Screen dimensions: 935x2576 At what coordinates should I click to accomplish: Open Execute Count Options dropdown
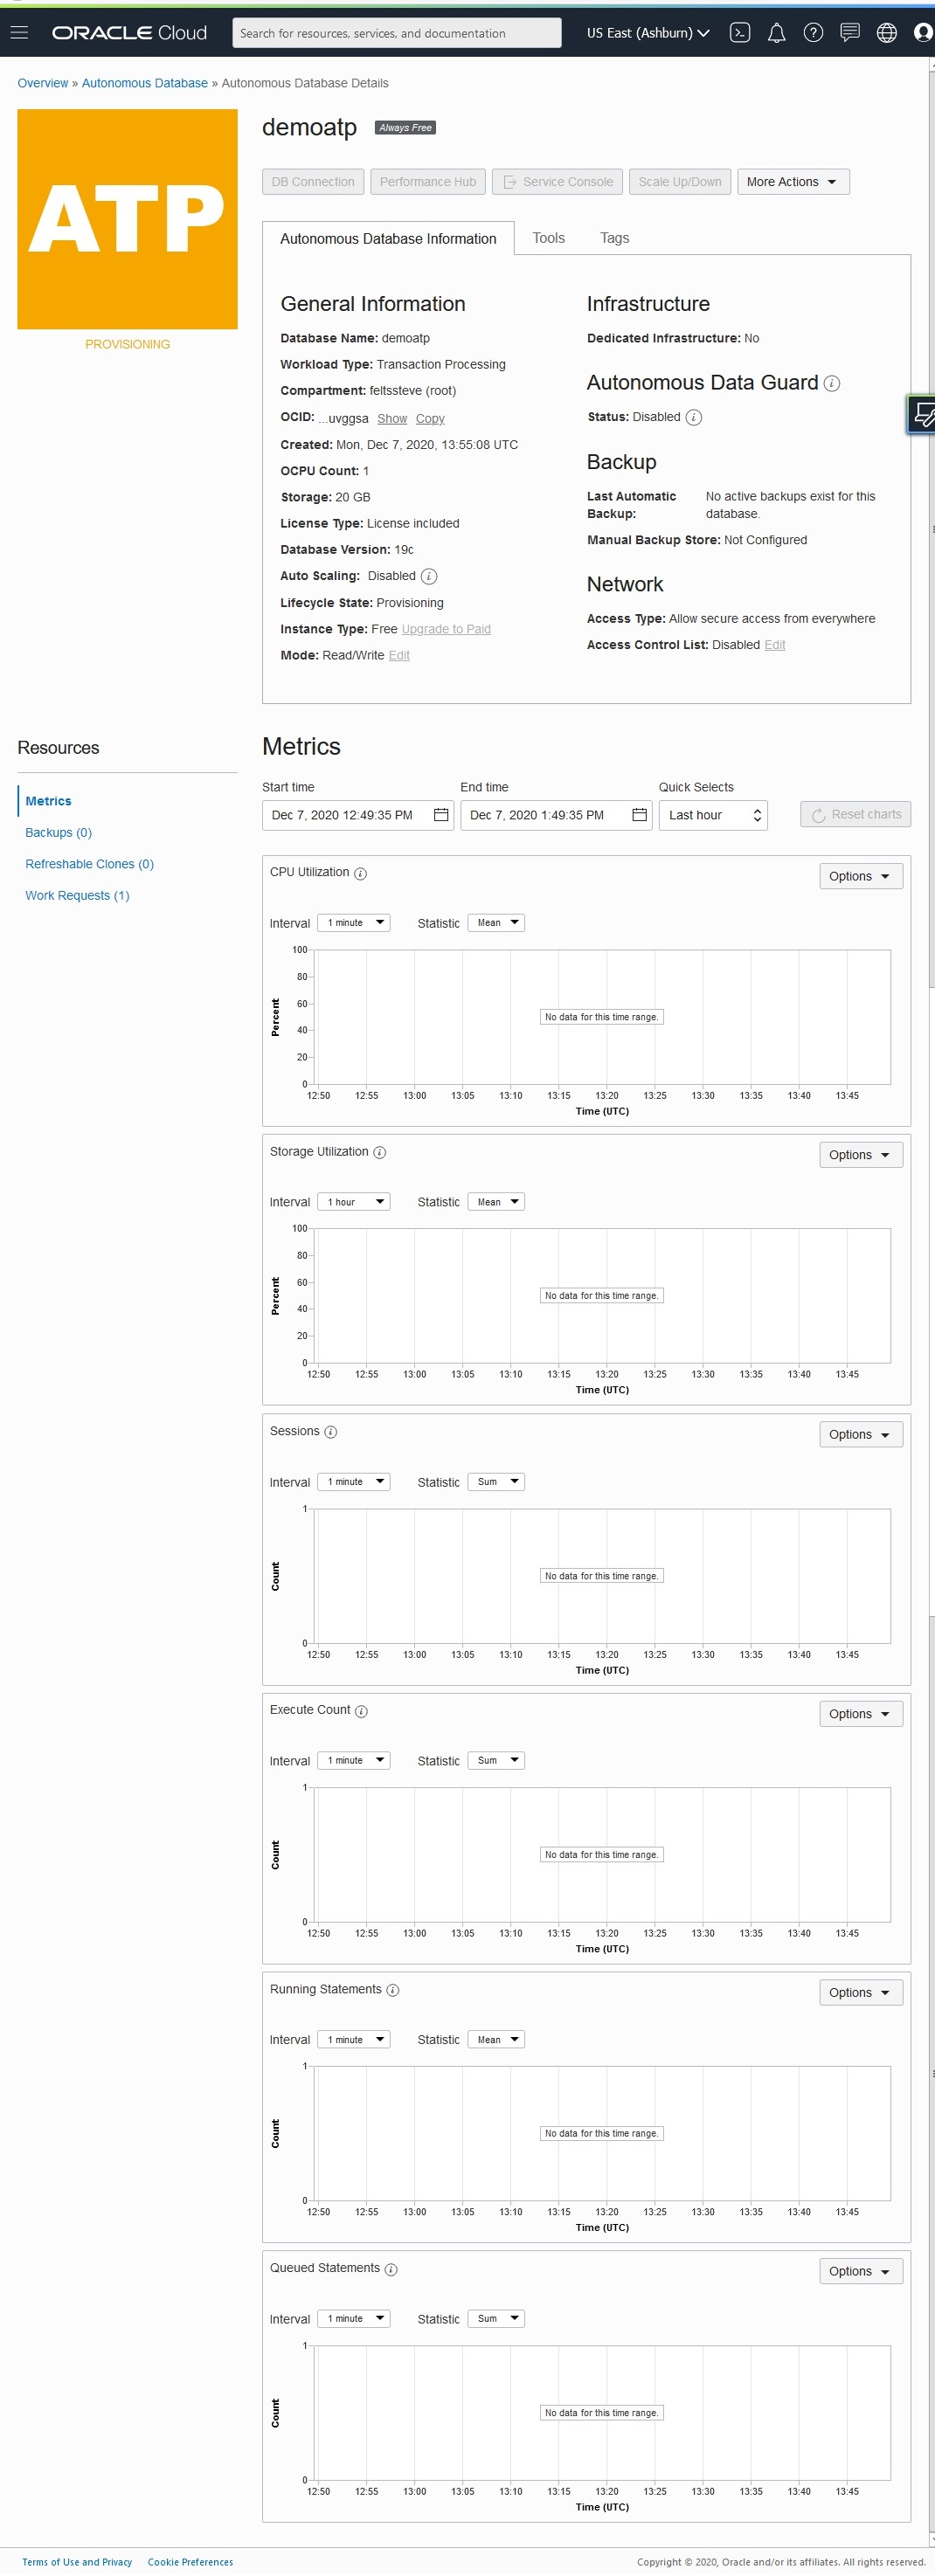coord(860,1714)
